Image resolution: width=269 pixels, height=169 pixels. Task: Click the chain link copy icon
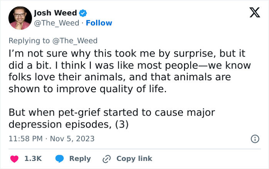(x=106, y=159)
